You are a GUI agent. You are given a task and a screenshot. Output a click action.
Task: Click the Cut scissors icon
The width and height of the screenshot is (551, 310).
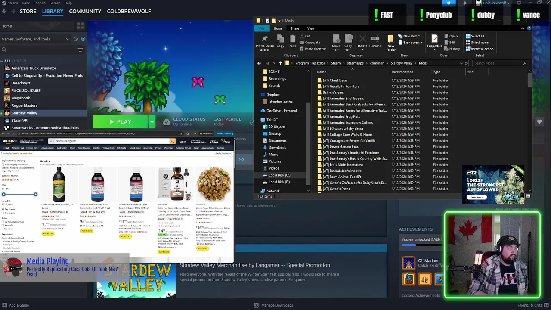pos(301,36)
